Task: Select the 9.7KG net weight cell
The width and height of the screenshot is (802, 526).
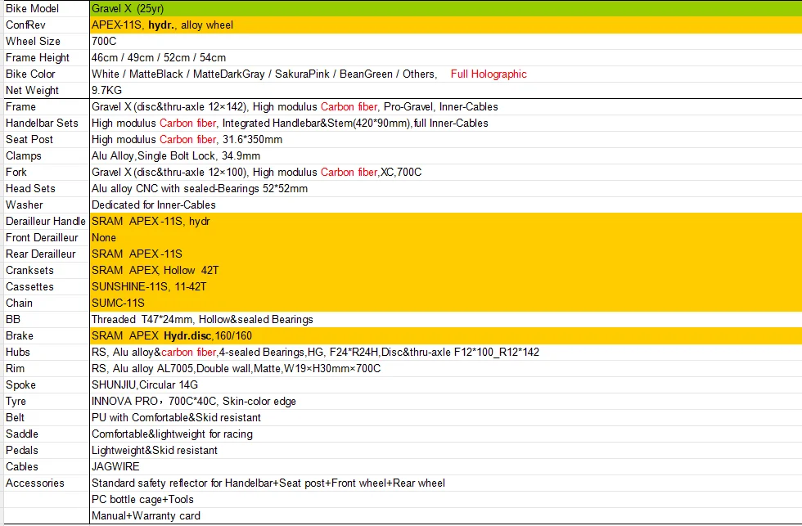Action: [445, 91]
